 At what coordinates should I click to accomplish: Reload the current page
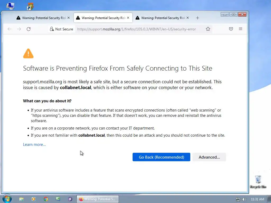(29, 29)
